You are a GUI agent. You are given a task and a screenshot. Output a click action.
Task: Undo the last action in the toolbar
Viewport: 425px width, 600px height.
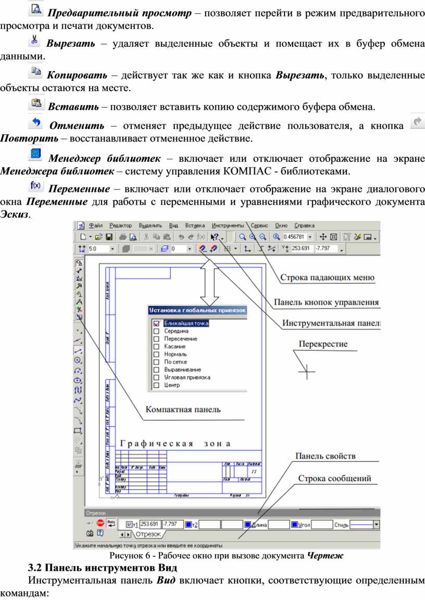click(181, 237)
